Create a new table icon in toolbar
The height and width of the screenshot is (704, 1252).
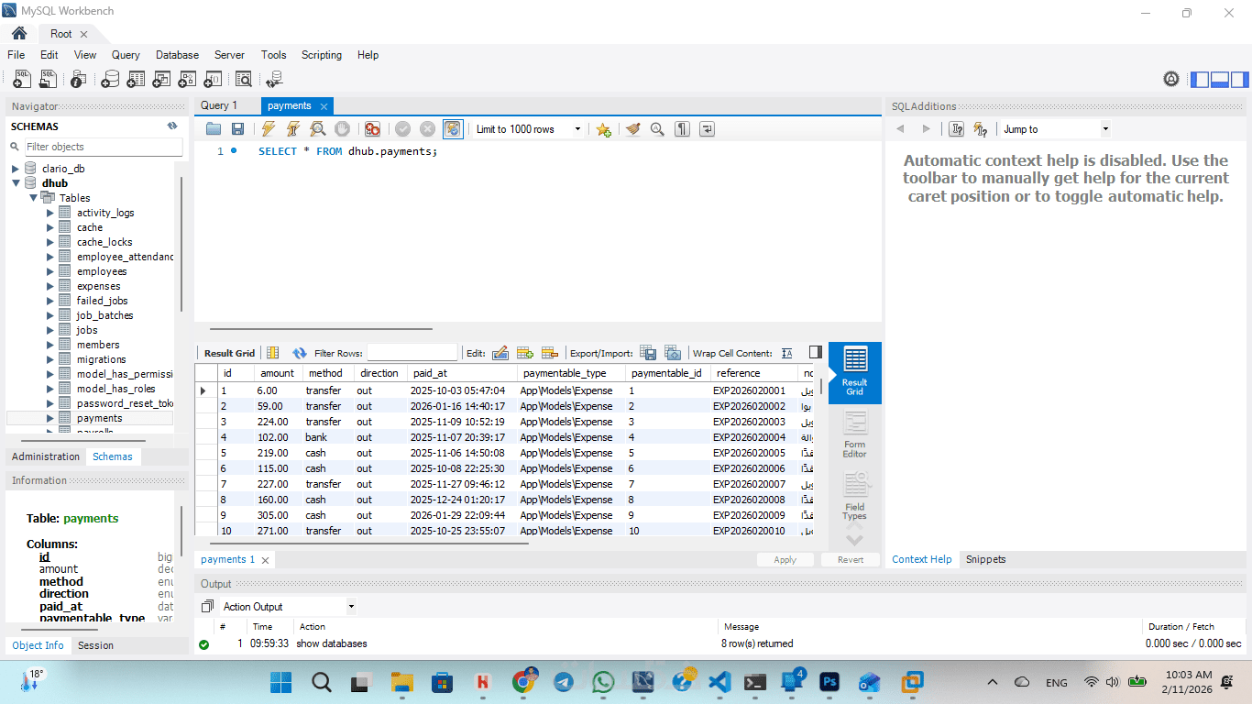pos(136,80)
